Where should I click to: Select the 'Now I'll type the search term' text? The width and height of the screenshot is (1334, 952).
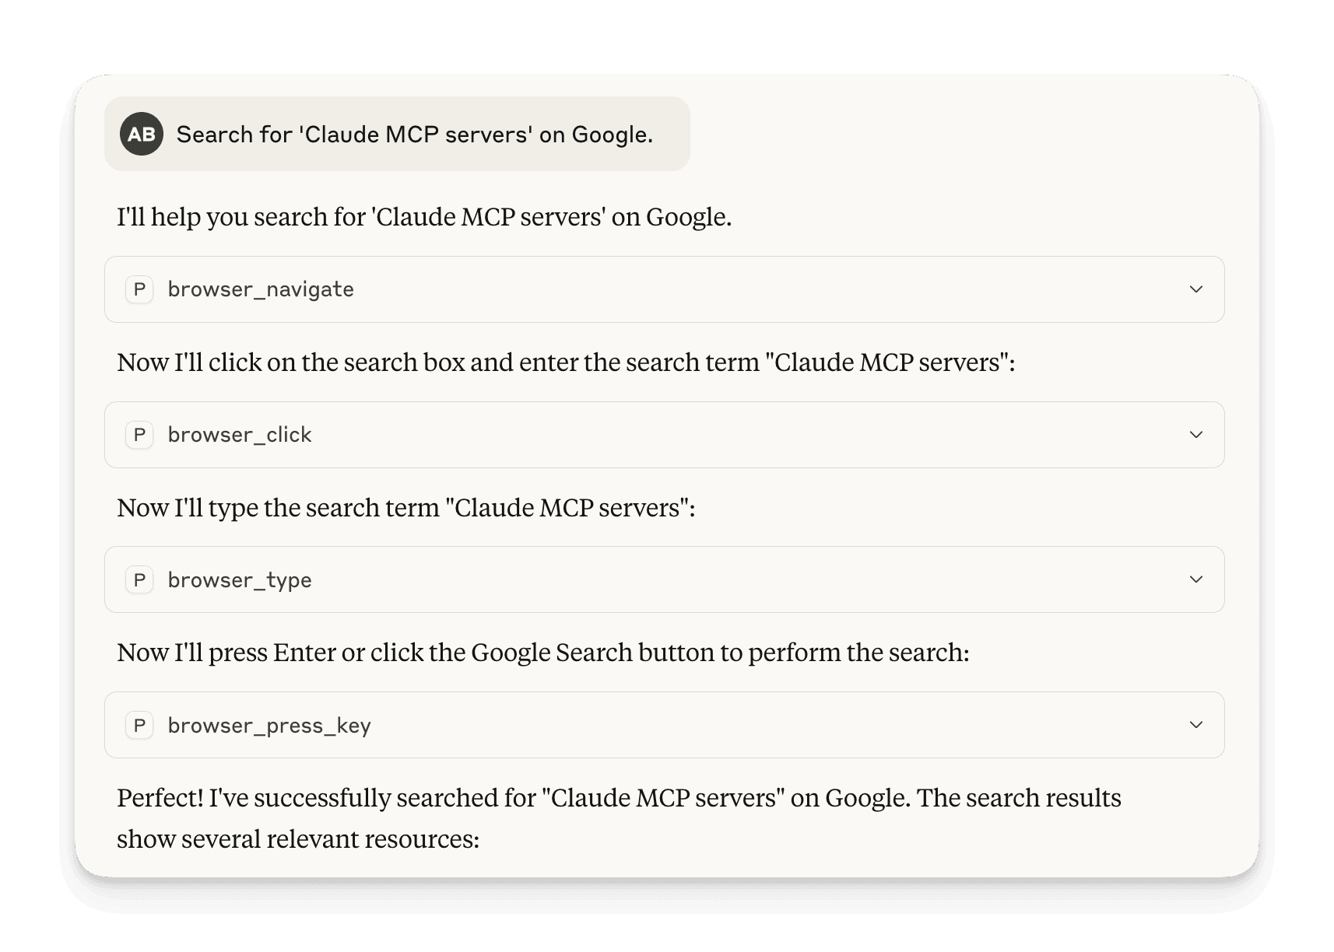click(x=406, y=507)
